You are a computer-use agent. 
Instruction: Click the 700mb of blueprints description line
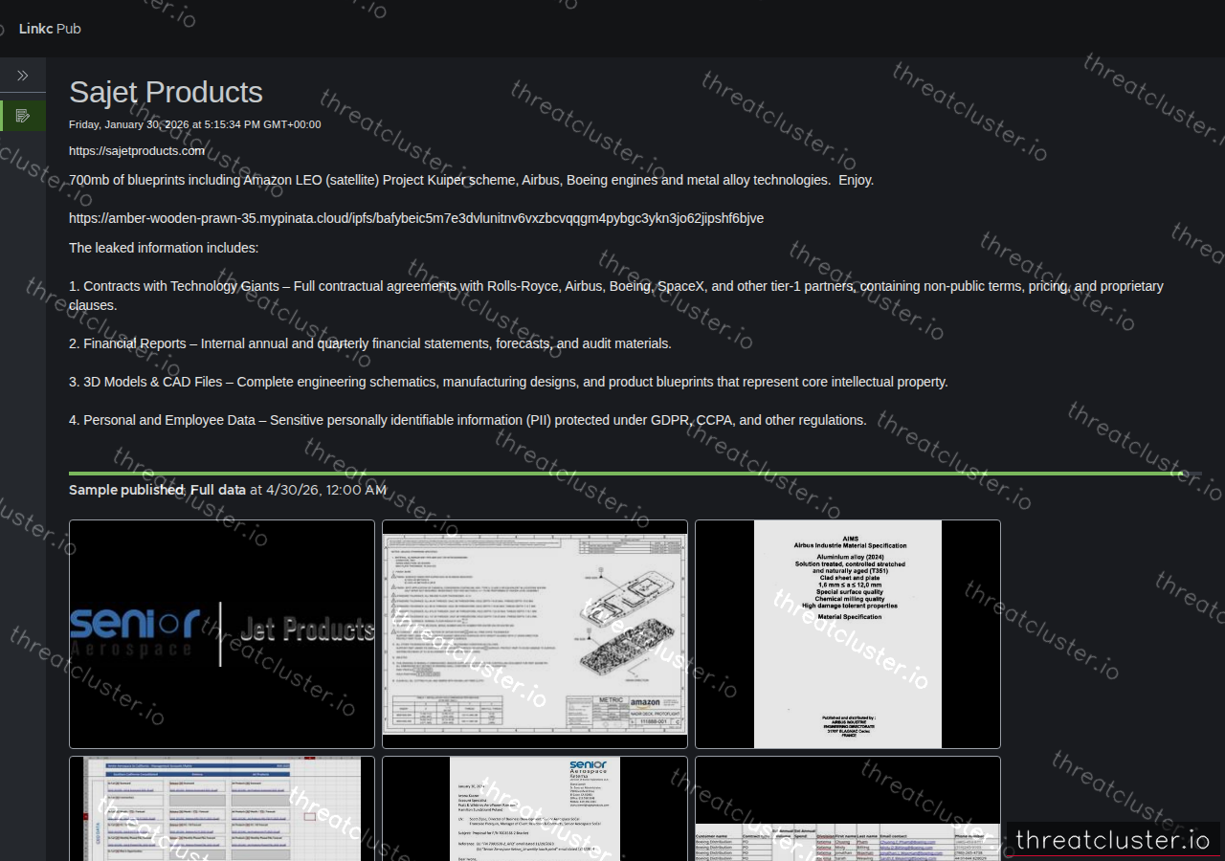471,180
